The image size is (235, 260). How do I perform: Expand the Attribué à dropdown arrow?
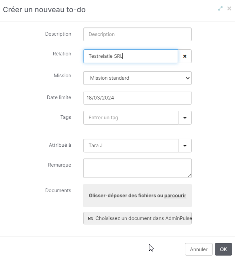coord(185,146)
